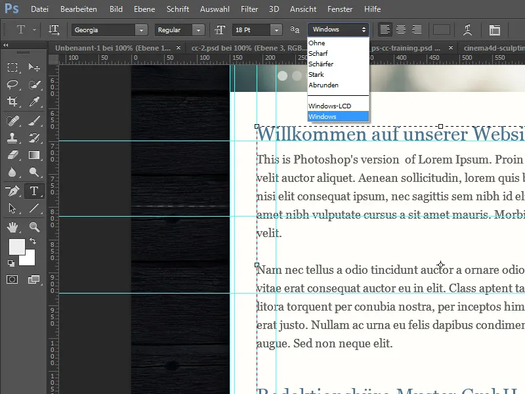Select the Move tool
Image resolution: width=525 pixels, height=394 pixels.
(34, 68)
